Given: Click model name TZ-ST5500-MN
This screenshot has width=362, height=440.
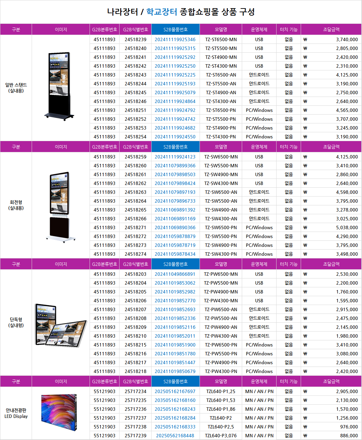Looking at the screenshot, I should click(x=221, y=48).
